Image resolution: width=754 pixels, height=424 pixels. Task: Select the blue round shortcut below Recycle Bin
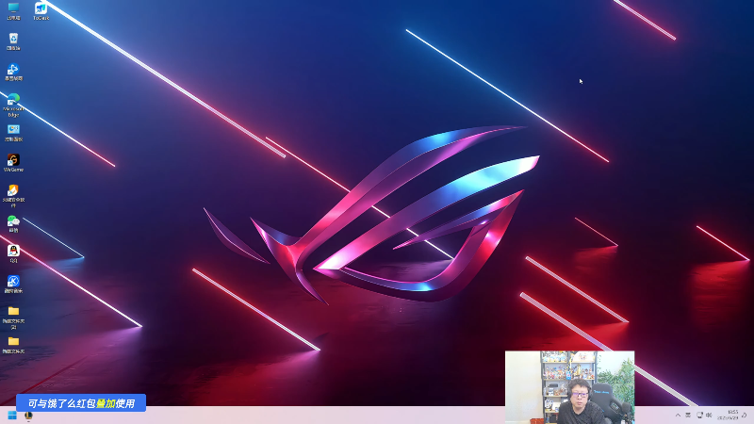tap(13, 72)
